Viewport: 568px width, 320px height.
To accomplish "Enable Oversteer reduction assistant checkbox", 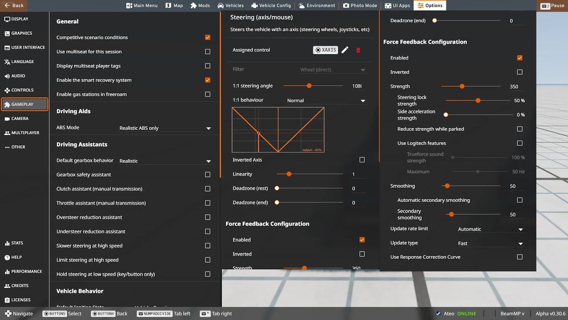I will click(x=208, y=217).
